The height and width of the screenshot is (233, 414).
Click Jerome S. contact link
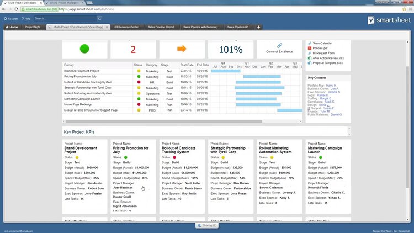334,92
